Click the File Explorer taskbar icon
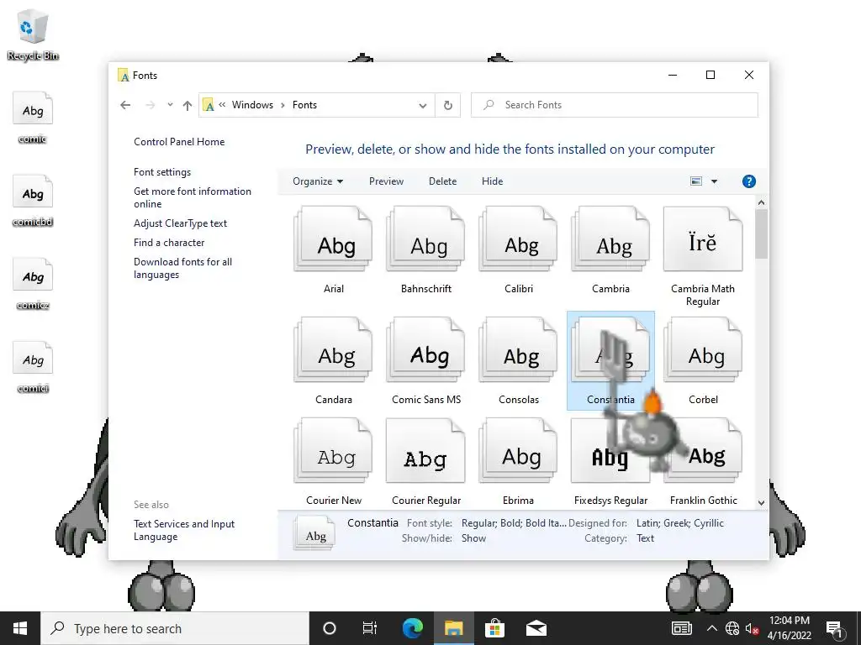861x645 pixels. pyautogui.click(x=453, y=628)
